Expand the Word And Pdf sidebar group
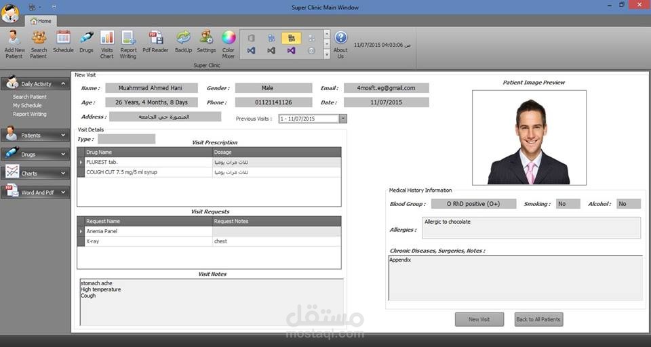 click(35, 192)
